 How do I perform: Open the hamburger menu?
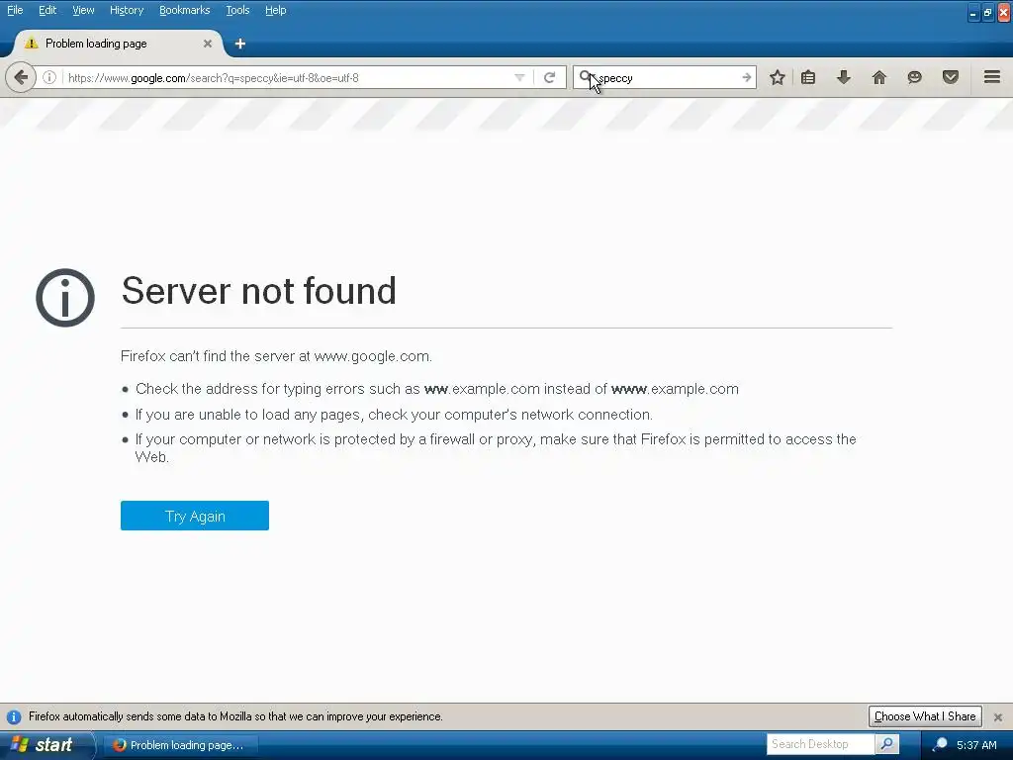pyautogui.click(x=992, y=77)
